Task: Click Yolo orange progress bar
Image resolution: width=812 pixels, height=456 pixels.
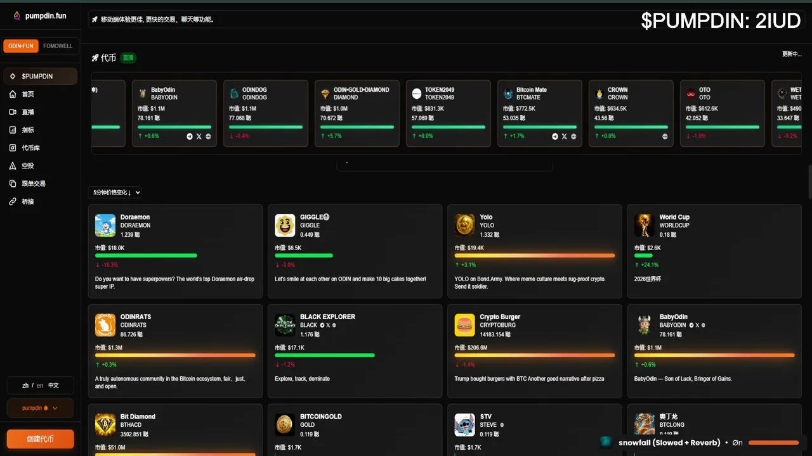Action: pyautogui.click(x=535, y=255)
